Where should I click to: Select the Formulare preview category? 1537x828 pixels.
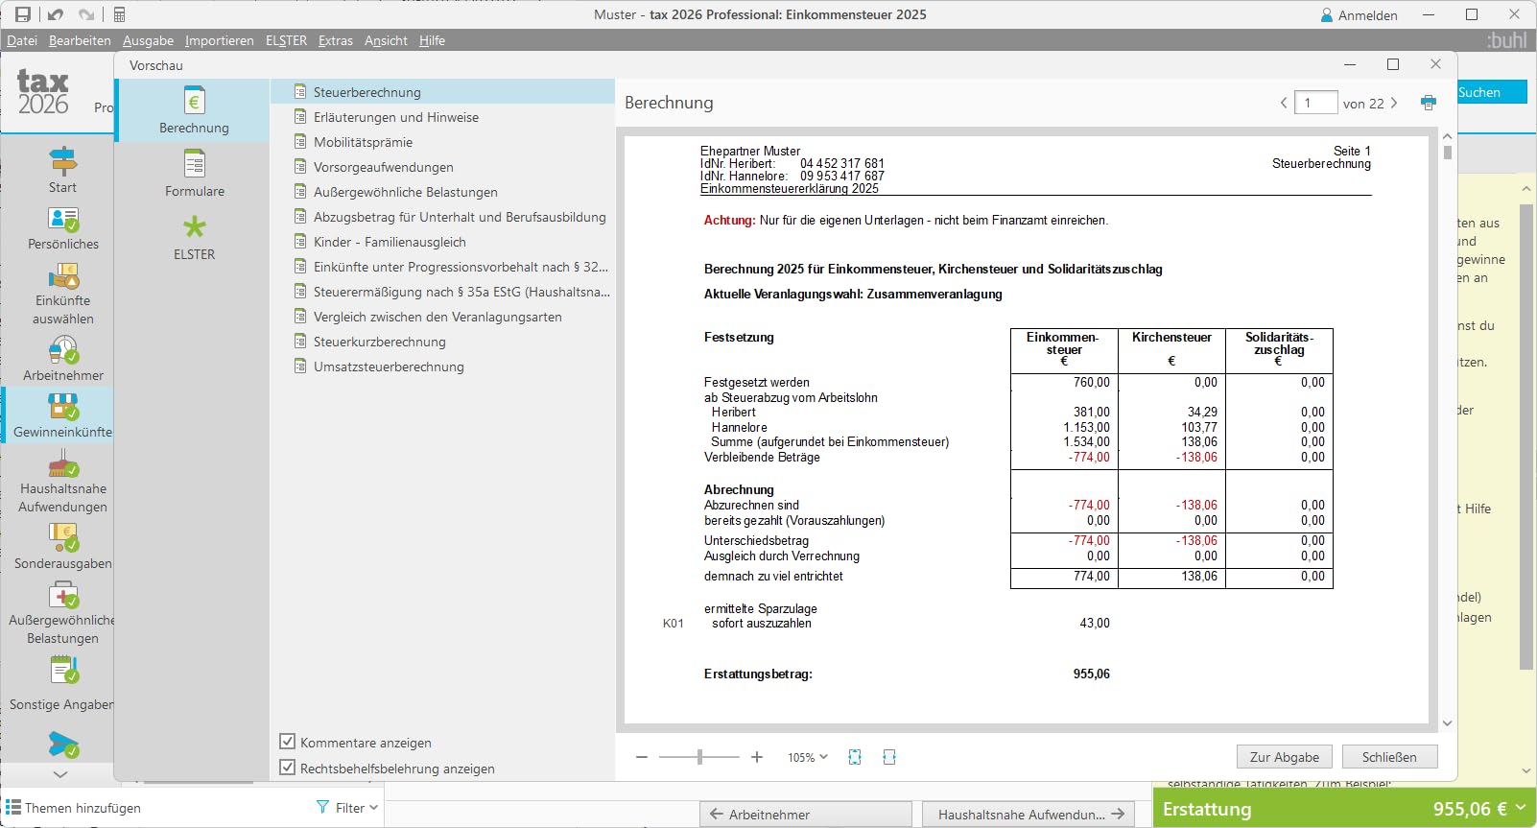tap(194, 175)
